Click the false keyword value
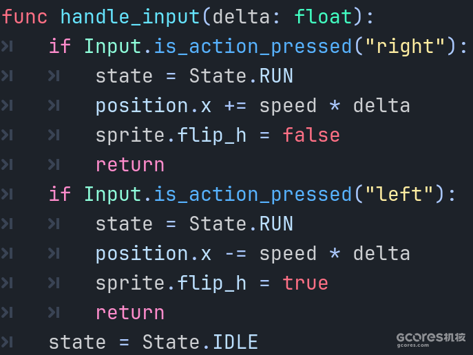Screen dimensions: 473x355 click(311, 135)
